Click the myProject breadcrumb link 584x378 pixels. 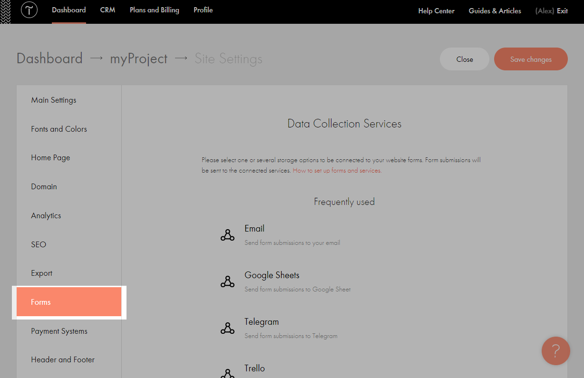(139, 59)
